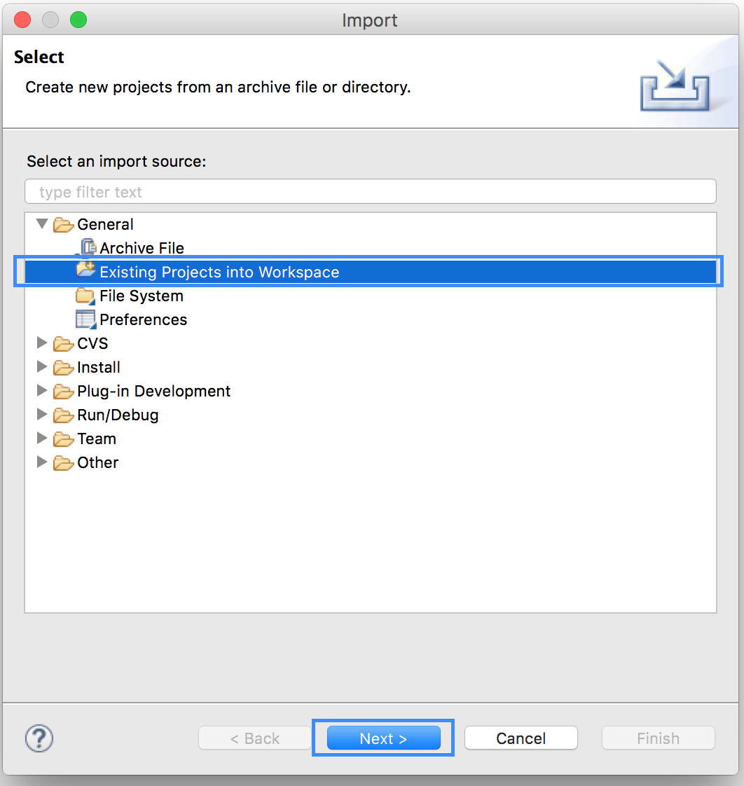Image resolution: width=744 pixels, height=786 pixels.
Task: Click the General folder icon
Action: [63, 225]
